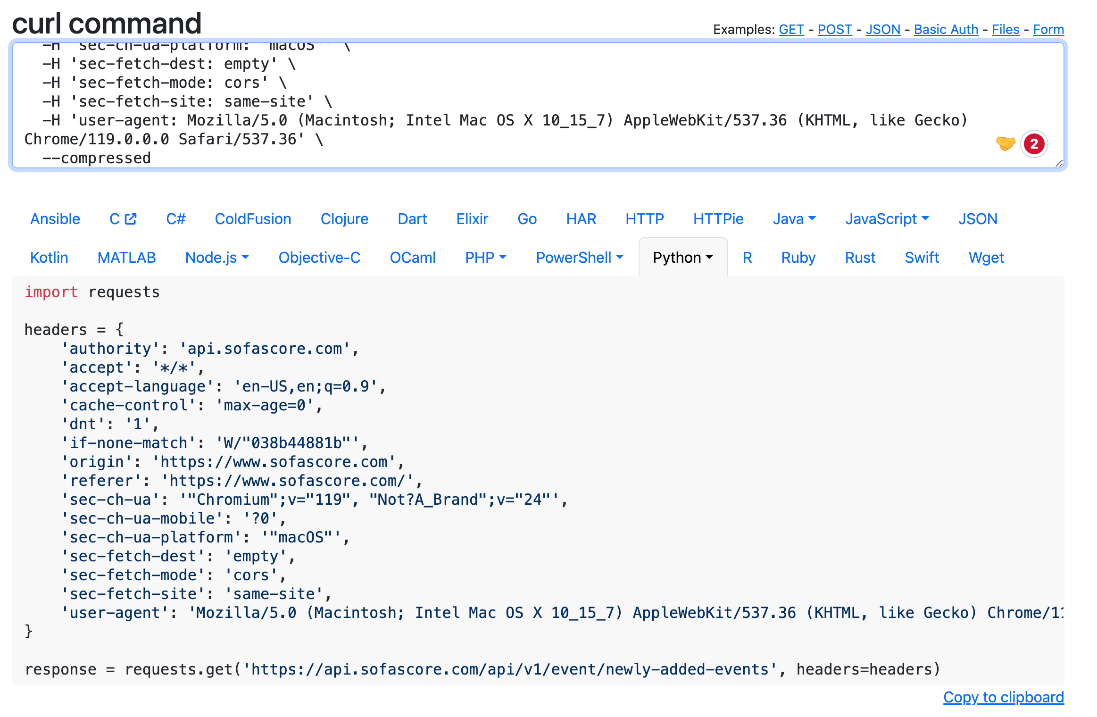Viewport: 1097px width, 717px height.
Task: Open the Files upload example
Action: tap(1006, 29)
